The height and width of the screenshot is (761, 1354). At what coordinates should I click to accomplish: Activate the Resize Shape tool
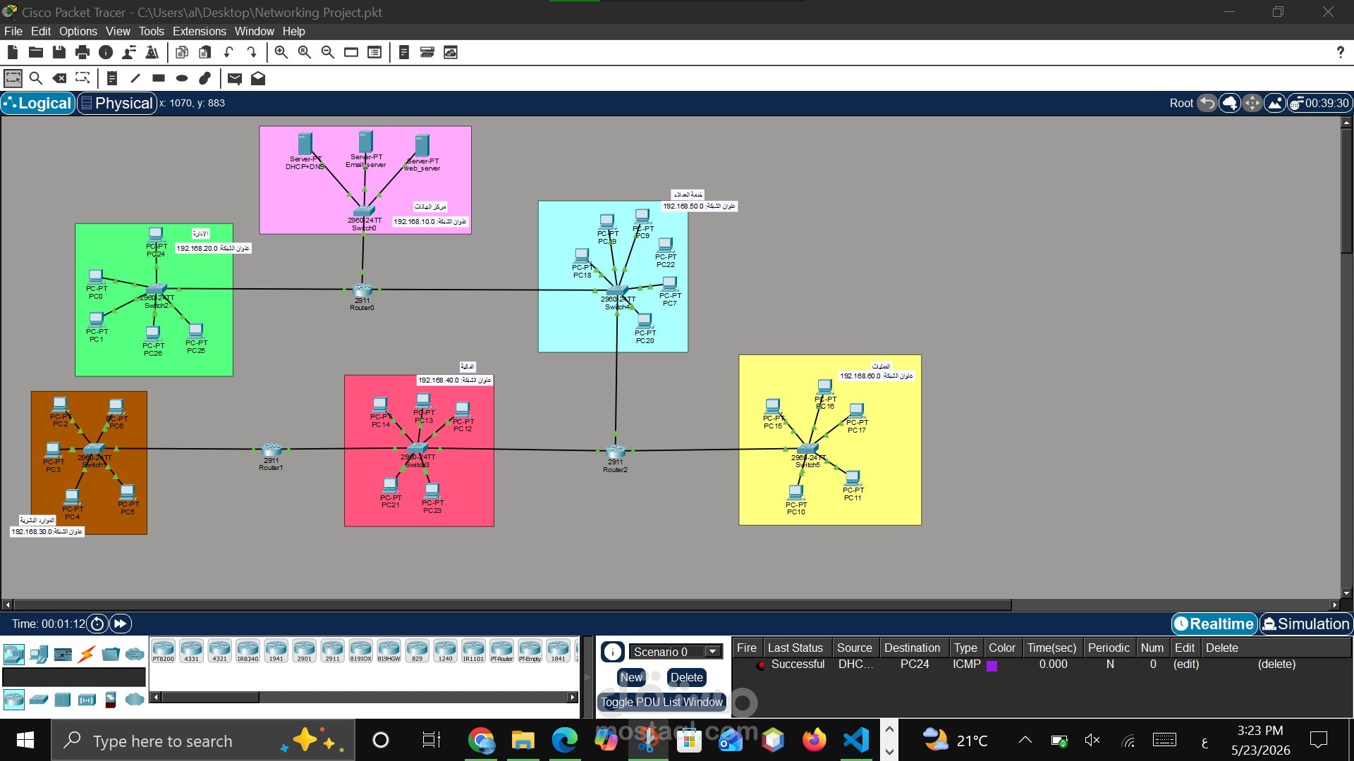pyautogui.click(x=83, y=78)
